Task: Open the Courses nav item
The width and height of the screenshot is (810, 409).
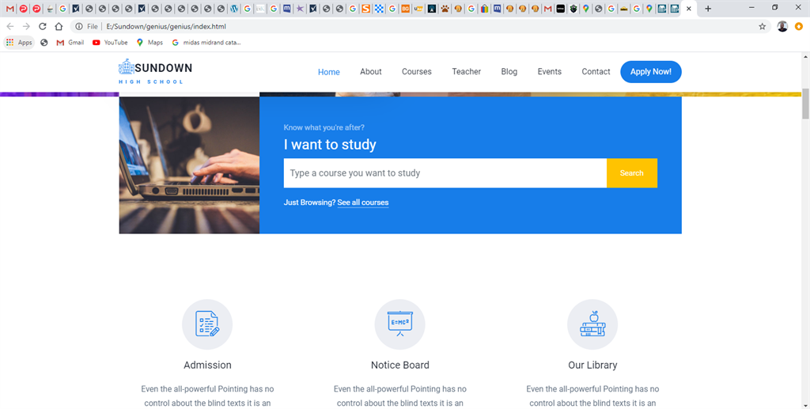Action: [x=416, y=72]
